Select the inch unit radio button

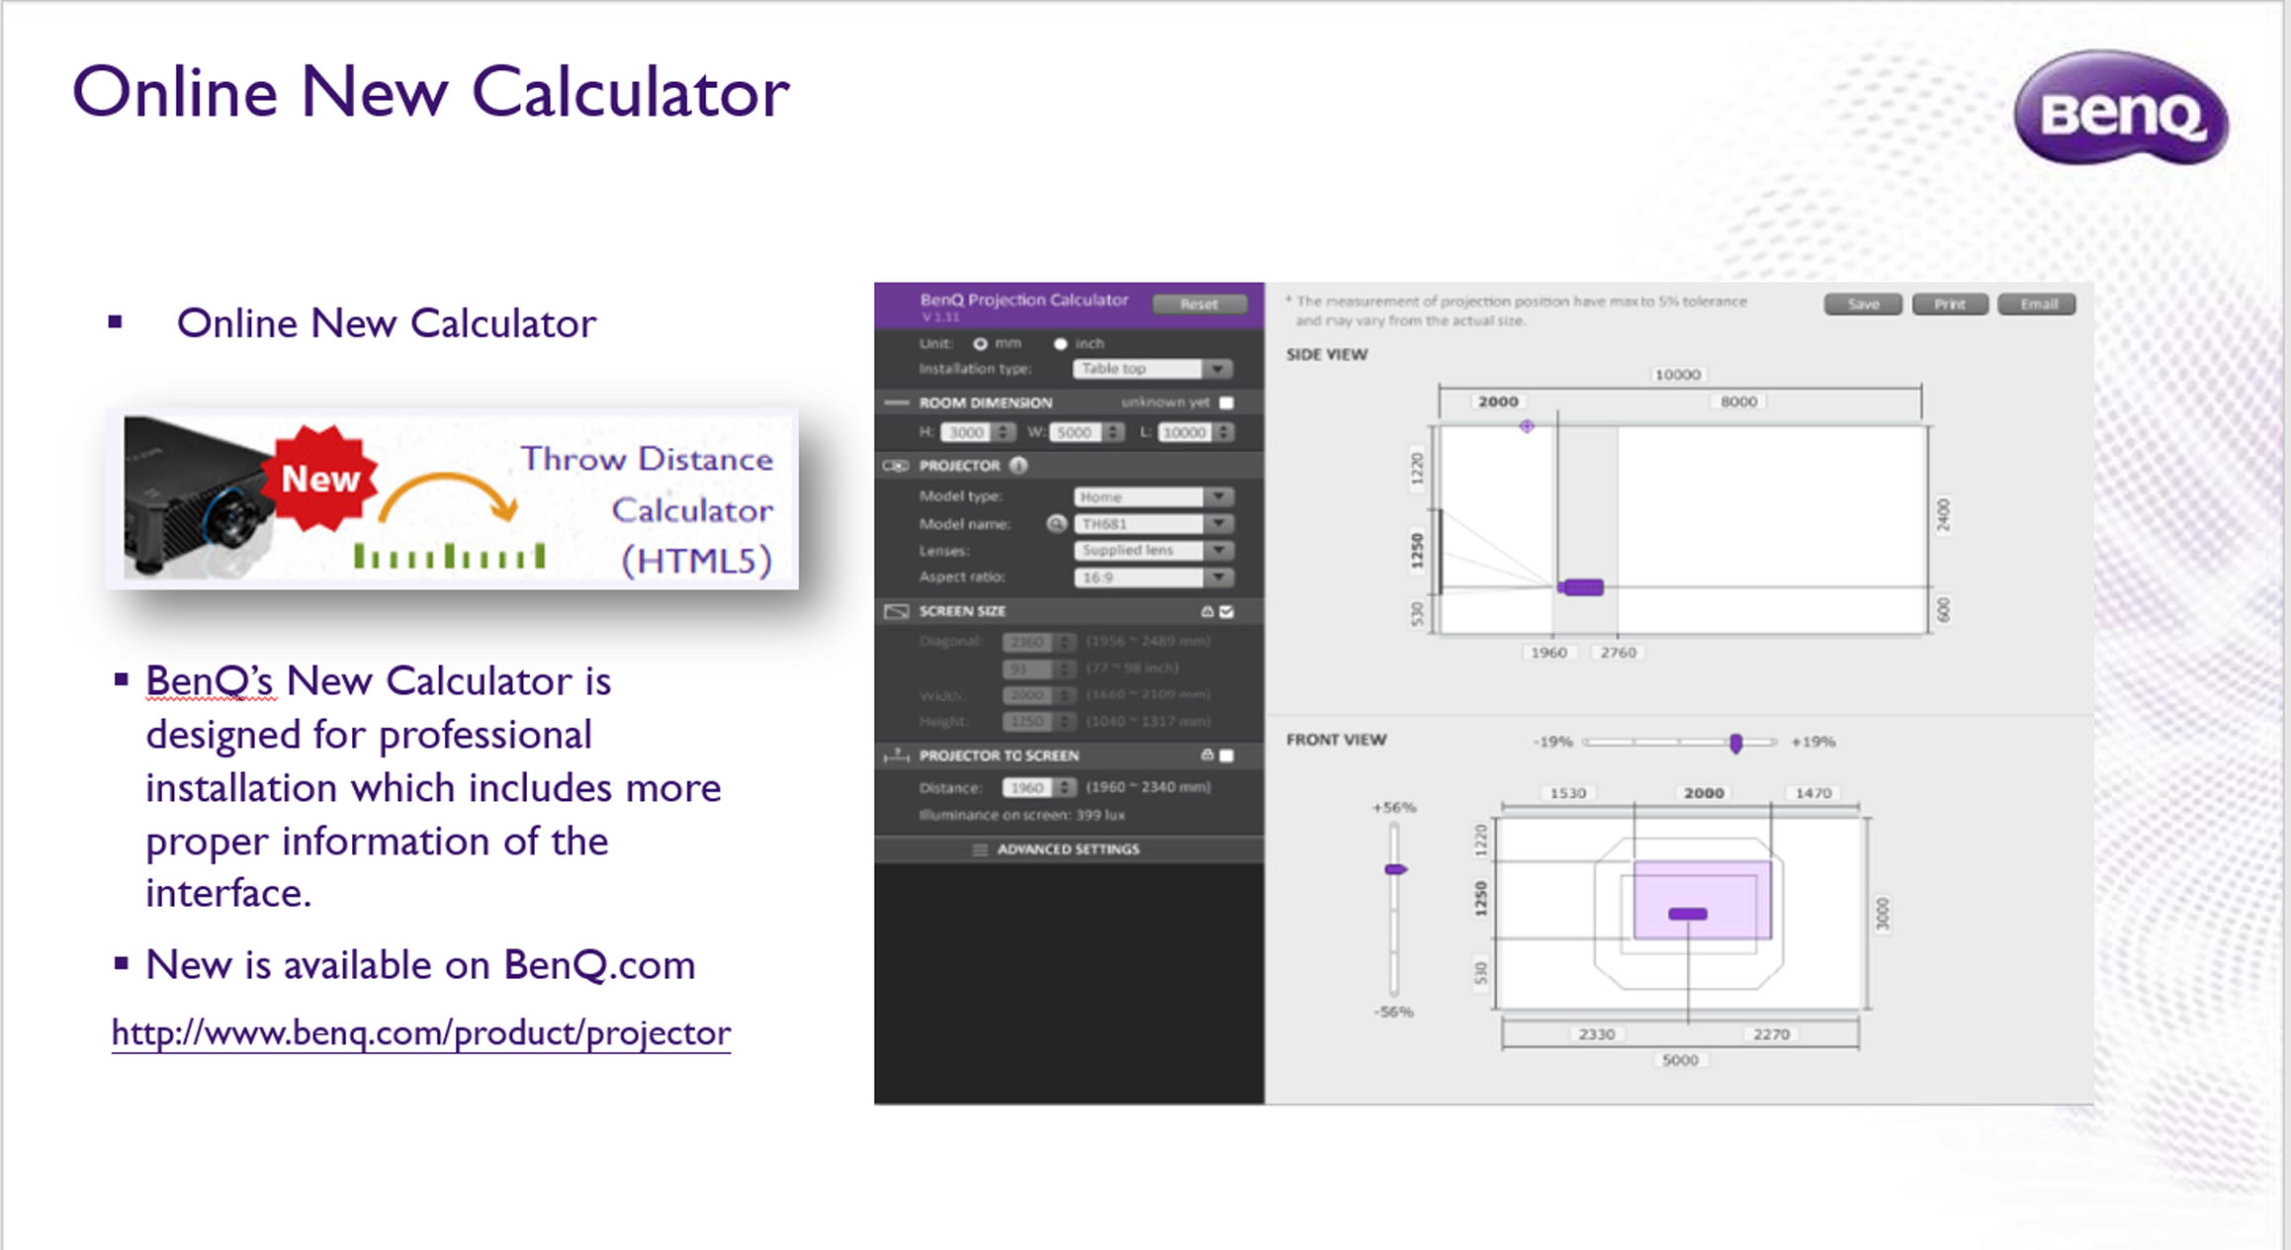coord(1060,344)
